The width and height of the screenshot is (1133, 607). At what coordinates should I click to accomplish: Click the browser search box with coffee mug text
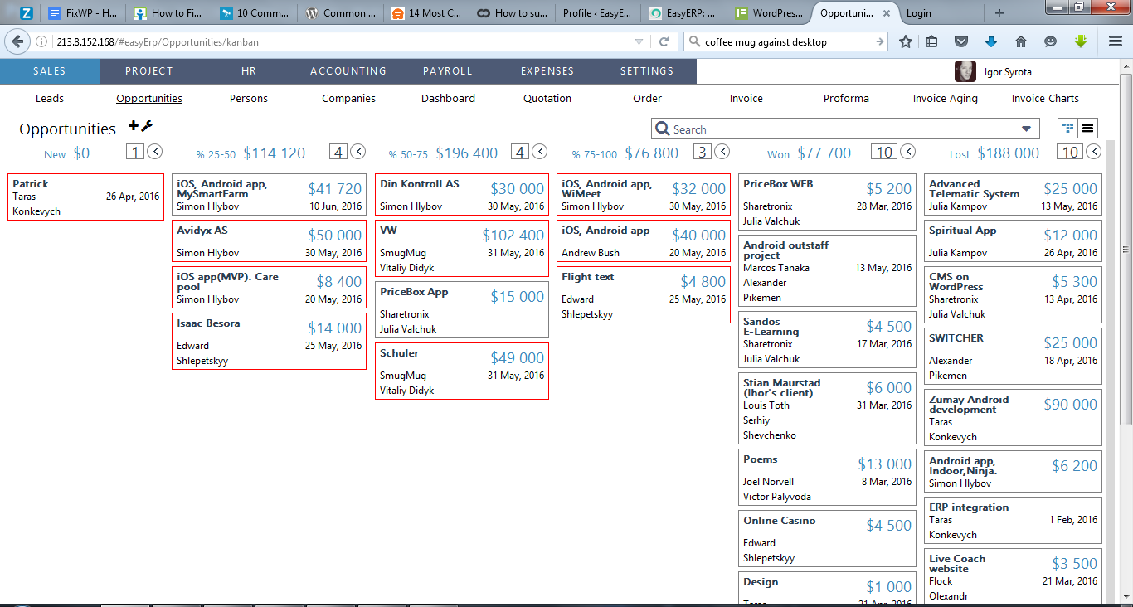tap(785, 41)
